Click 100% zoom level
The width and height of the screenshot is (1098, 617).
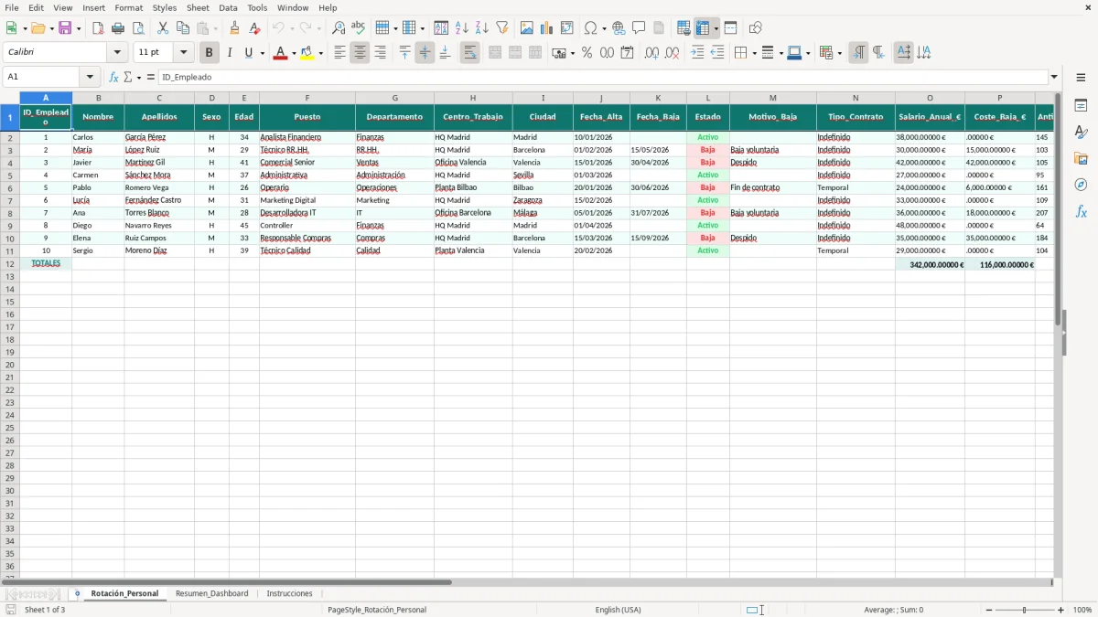pyautogui.click(x=1082, y=610)
